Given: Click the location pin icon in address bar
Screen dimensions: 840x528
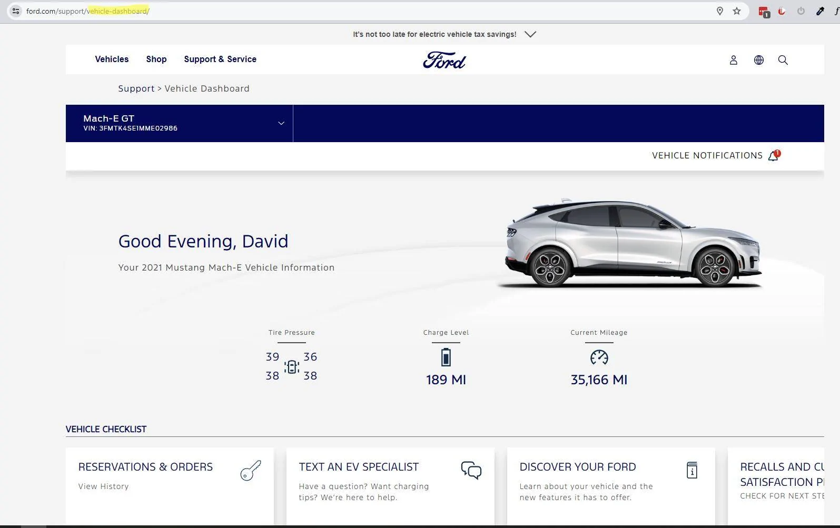Looking at the screenshot, I should point(719,11).
